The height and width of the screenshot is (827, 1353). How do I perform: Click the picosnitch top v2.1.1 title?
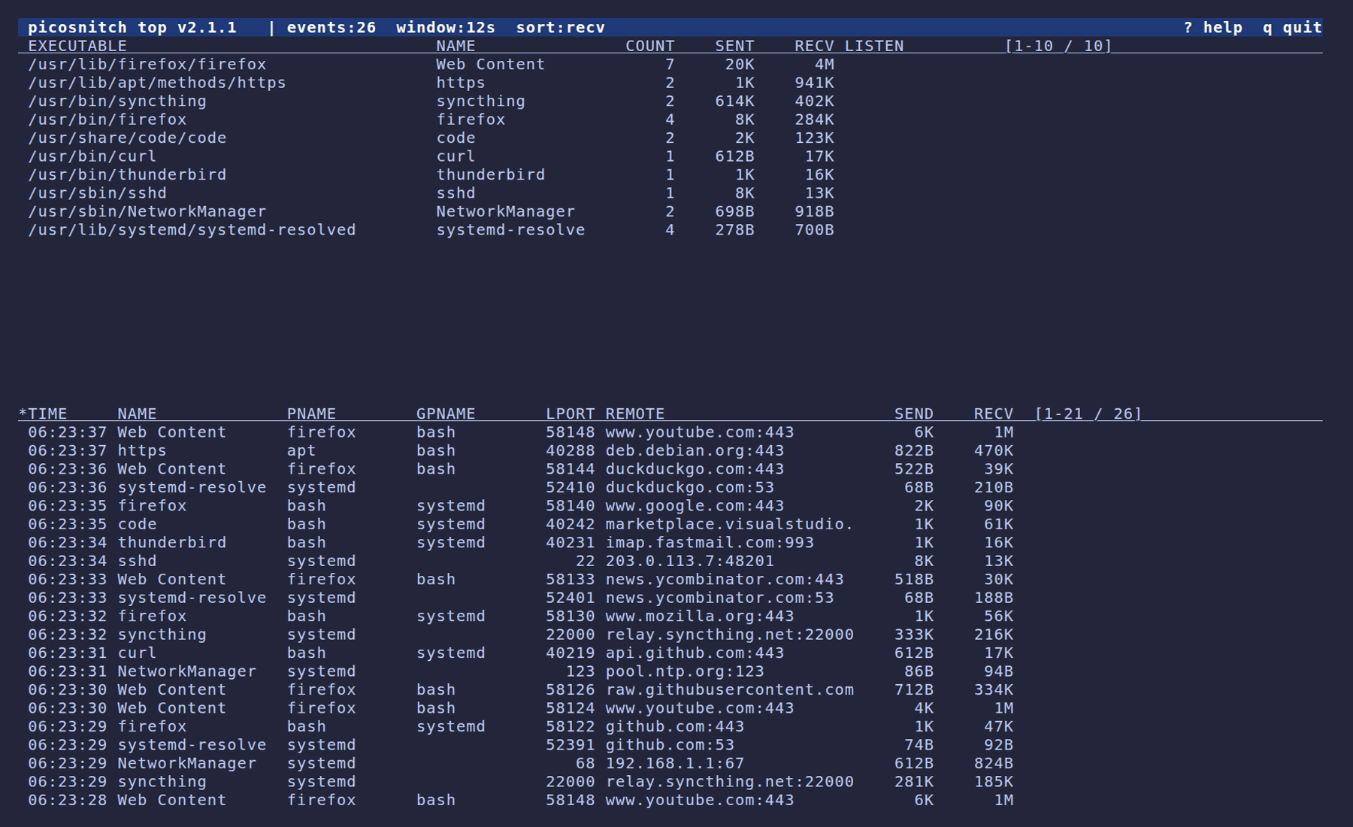(132, 28)
